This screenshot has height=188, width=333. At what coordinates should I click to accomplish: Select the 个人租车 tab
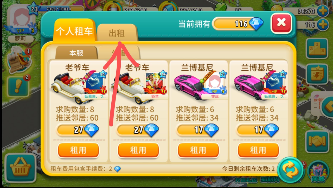click(74, 31)
